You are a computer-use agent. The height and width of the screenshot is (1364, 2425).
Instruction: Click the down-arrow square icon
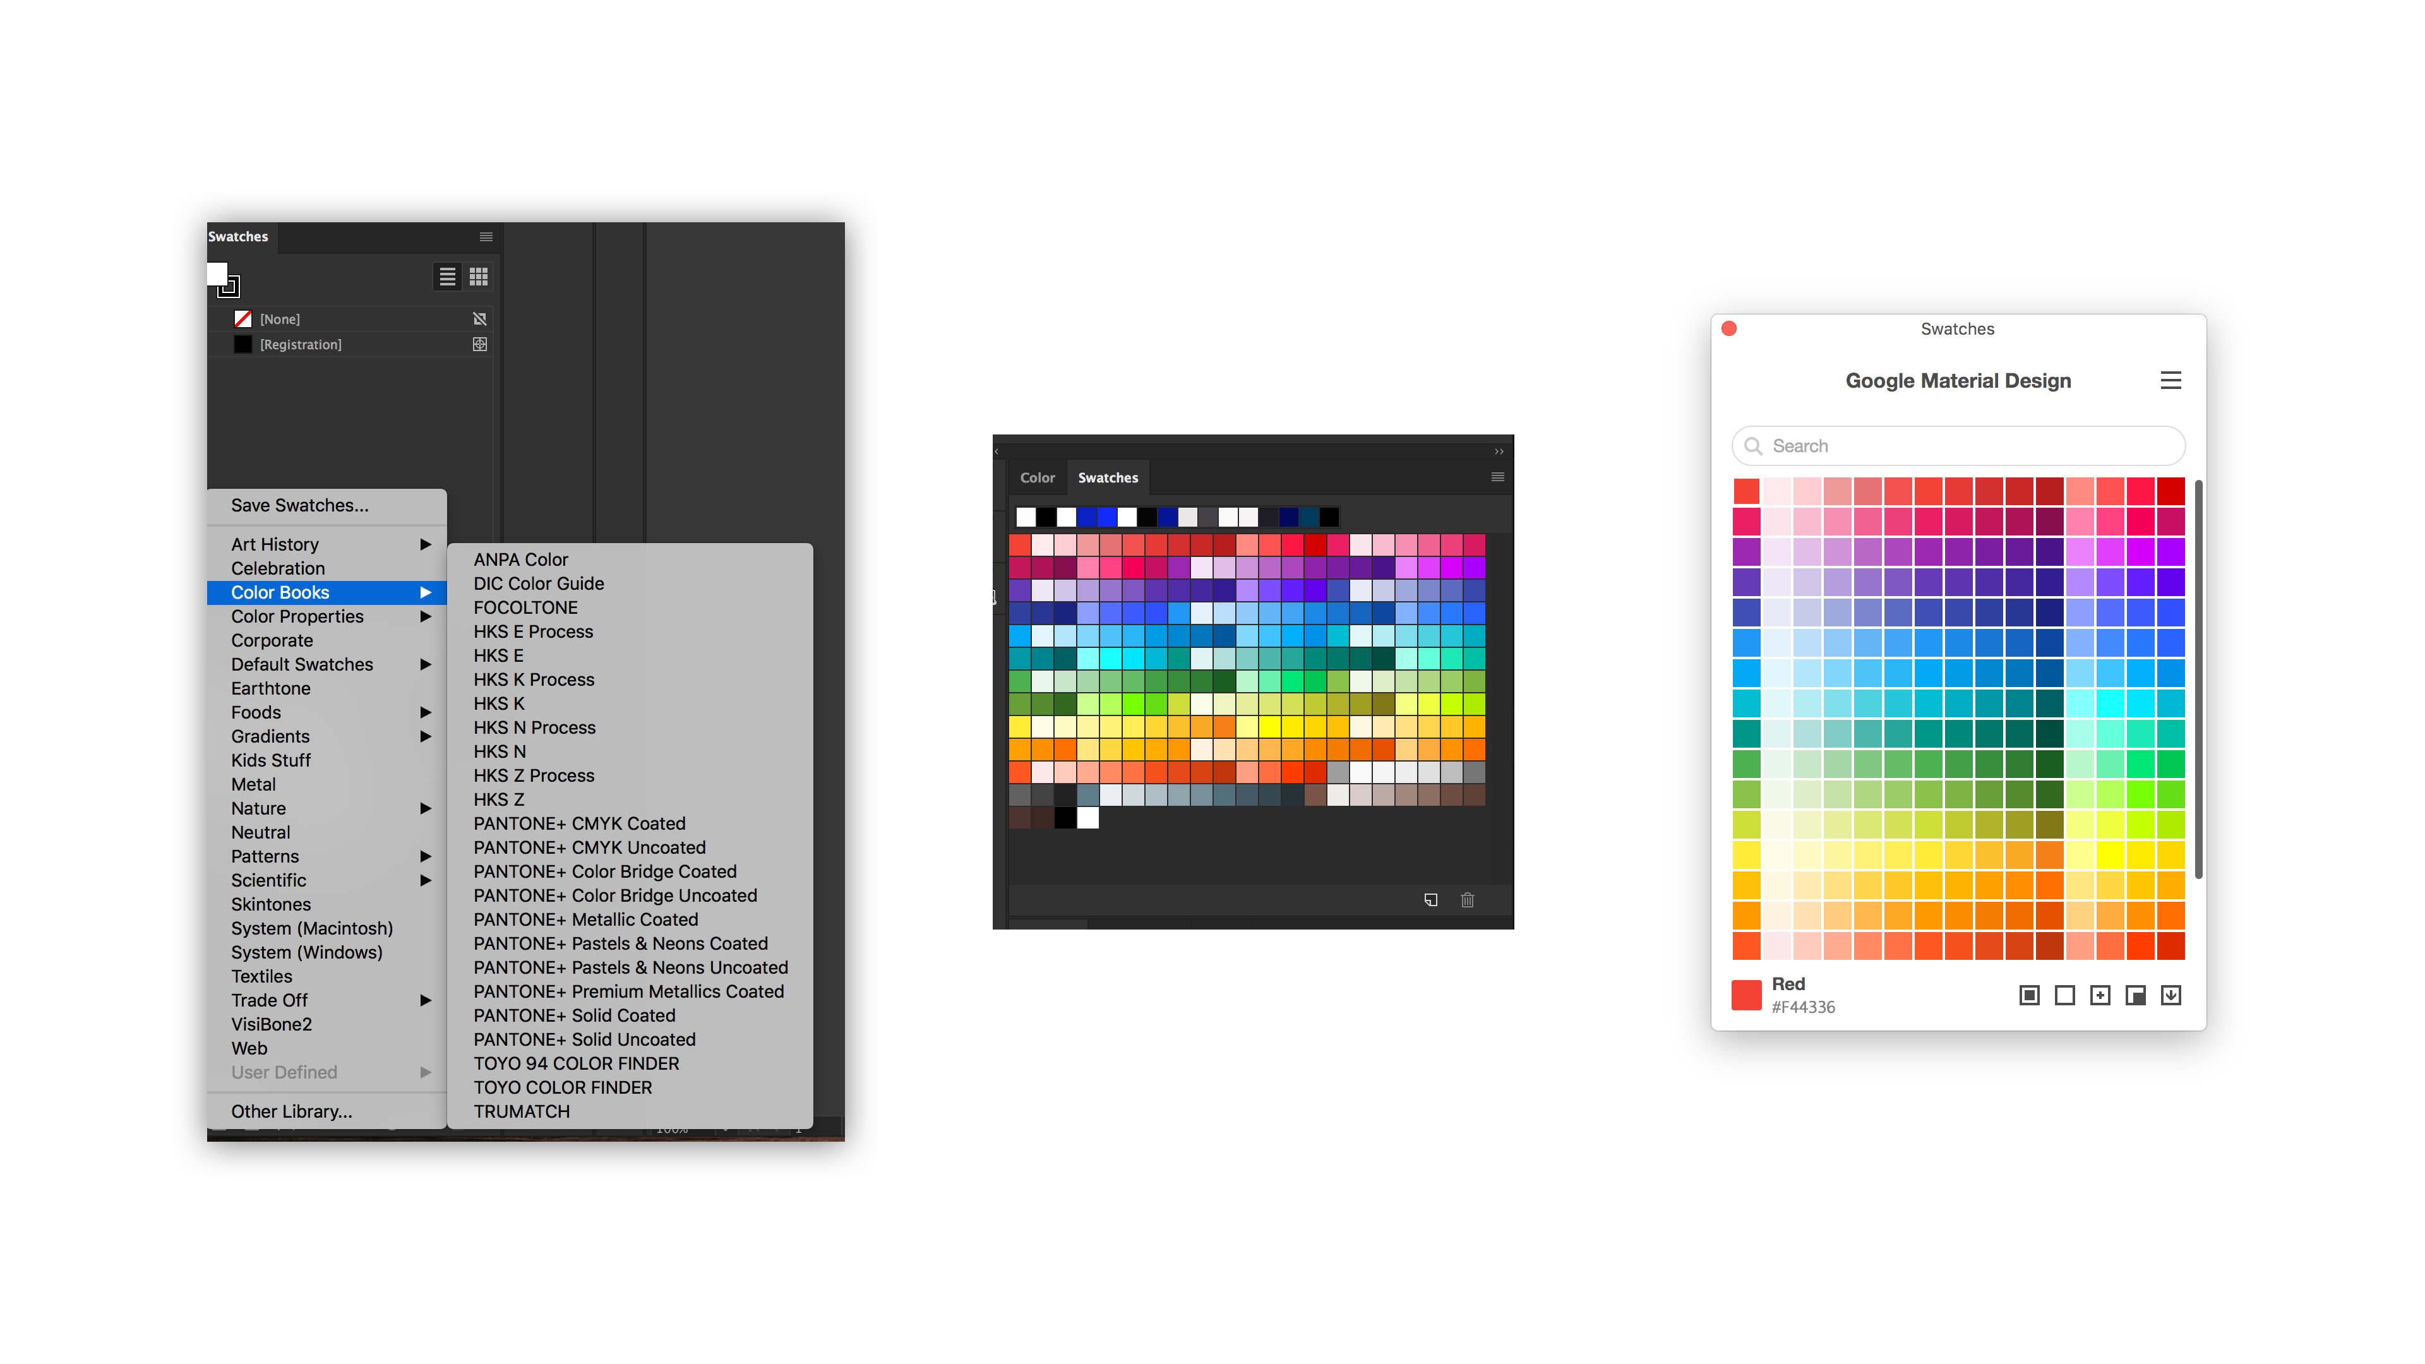(2171, 995)
